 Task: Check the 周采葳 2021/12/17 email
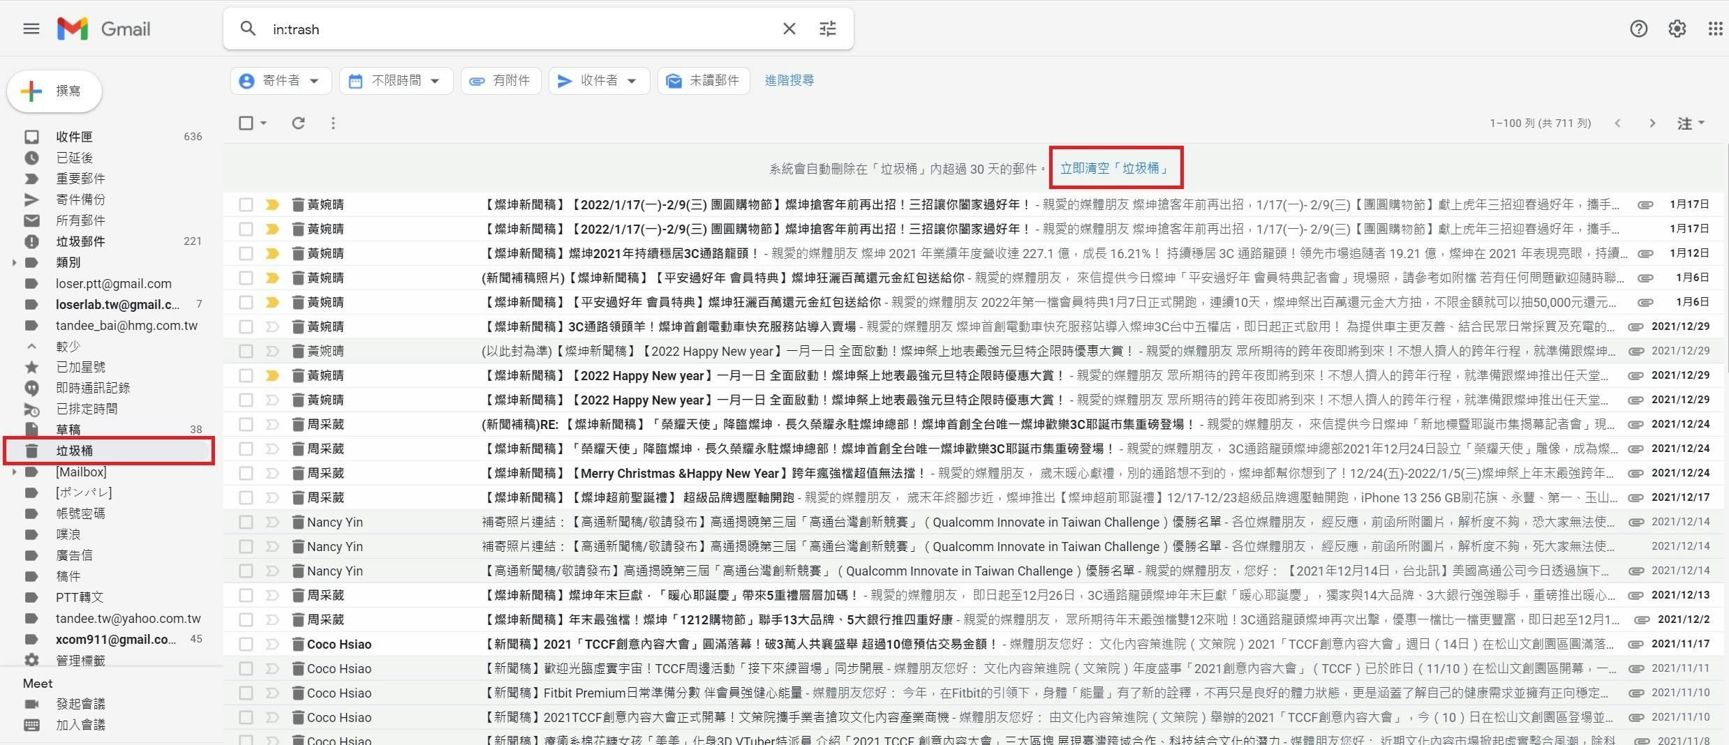point(246,497)
